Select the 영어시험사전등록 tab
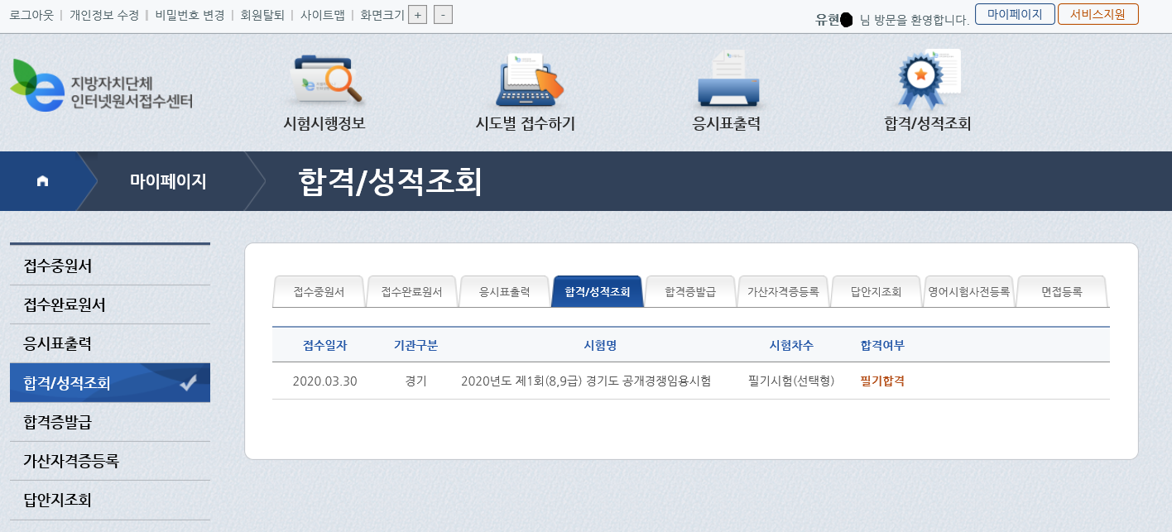Image resolution: width=1172 pixels, height=532 pixels. 968,292
